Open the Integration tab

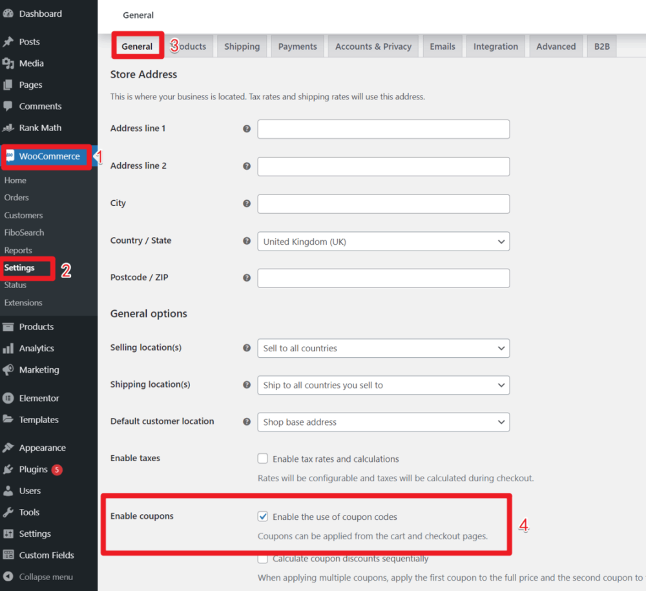[495, 46]
